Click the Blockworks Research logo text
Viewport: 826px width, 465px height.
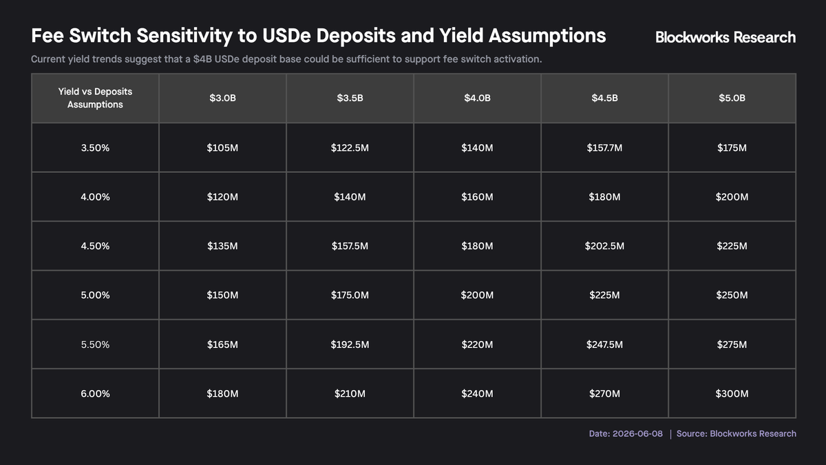coord(726,37)
